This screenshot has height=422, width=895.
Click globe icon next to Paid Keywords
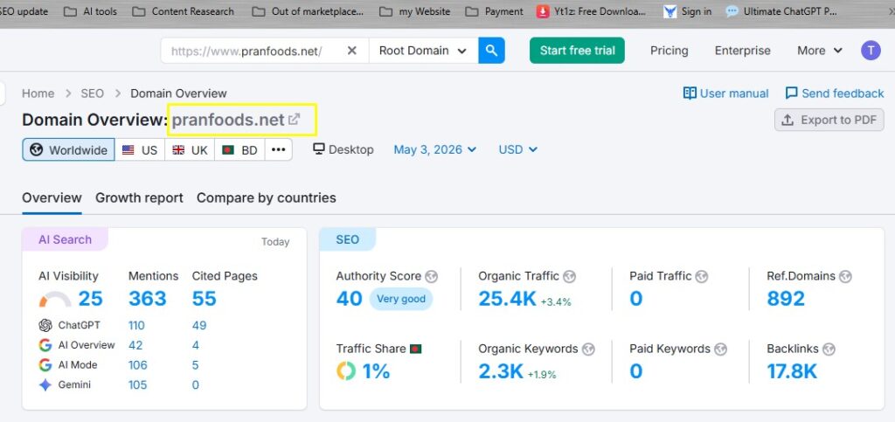[x=721, y=349]
